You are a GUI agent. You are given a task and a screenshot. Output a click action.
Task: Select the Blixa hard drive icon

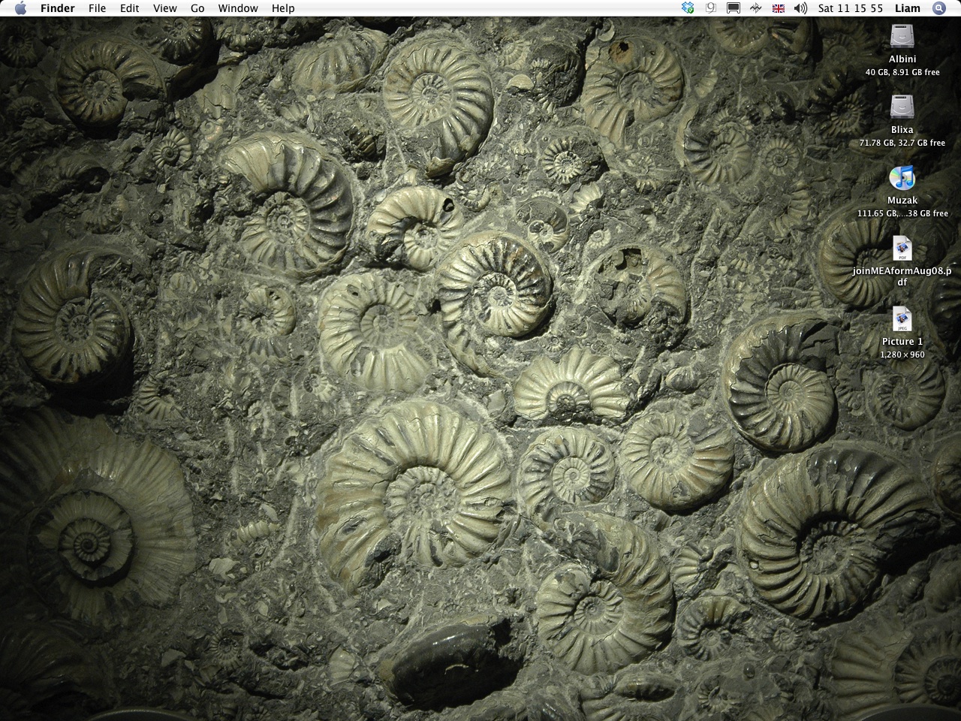(902, 107)
